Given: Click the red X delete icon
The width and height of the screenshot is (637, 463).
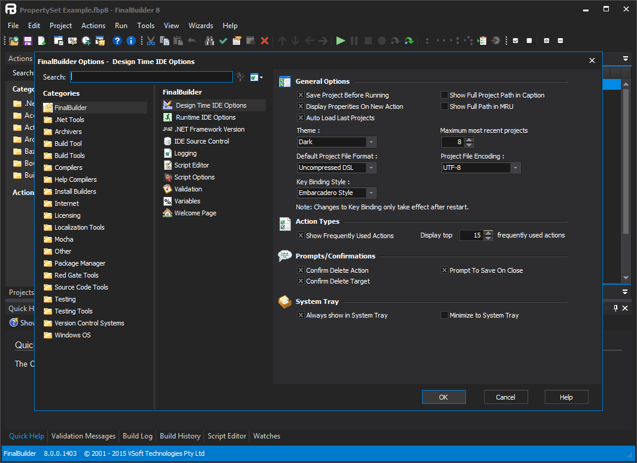Looking at the screenshot, I should pyautogui.click(x=265, y=41).
